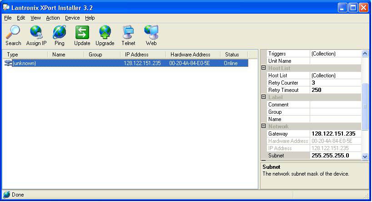Image resolution: width=372 pixels, height=202 pixels.
Task: Click the green Update toolbar icon
Action: click(x=82, y=32)
